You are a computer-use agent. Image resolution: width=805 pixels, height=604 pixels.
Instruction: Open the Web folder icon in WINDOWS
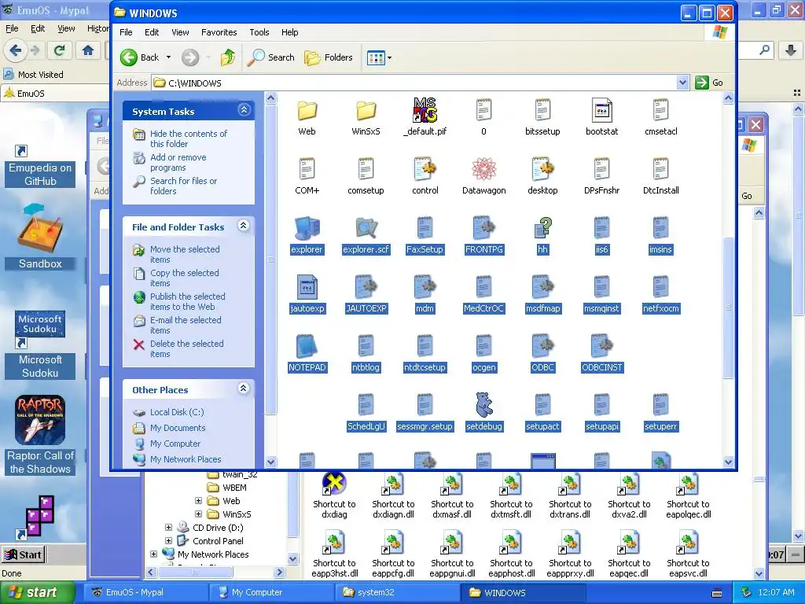(307, 110)
